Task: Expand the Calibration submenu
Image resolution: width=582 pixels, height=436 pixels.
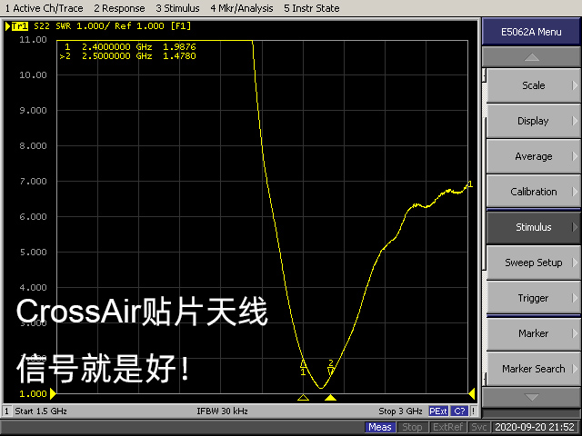Action: [533, 192]
